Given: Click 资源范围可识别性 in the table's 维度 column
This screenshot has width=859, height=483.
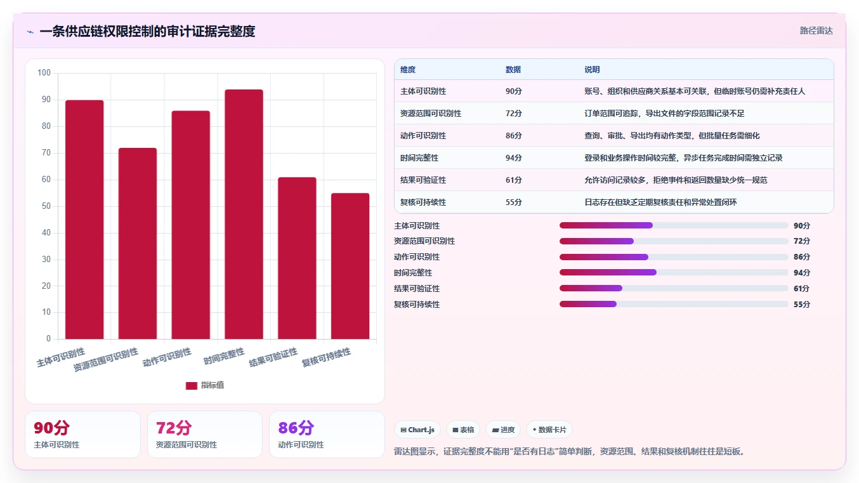Looking at the screenshot, I should click(x=431, y=114).
